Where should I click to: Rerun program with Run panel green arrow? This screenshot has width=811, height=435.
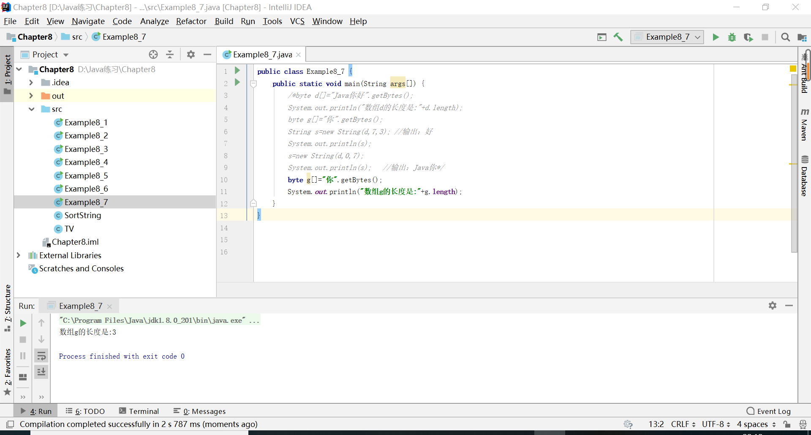click(x=23, y=323)
